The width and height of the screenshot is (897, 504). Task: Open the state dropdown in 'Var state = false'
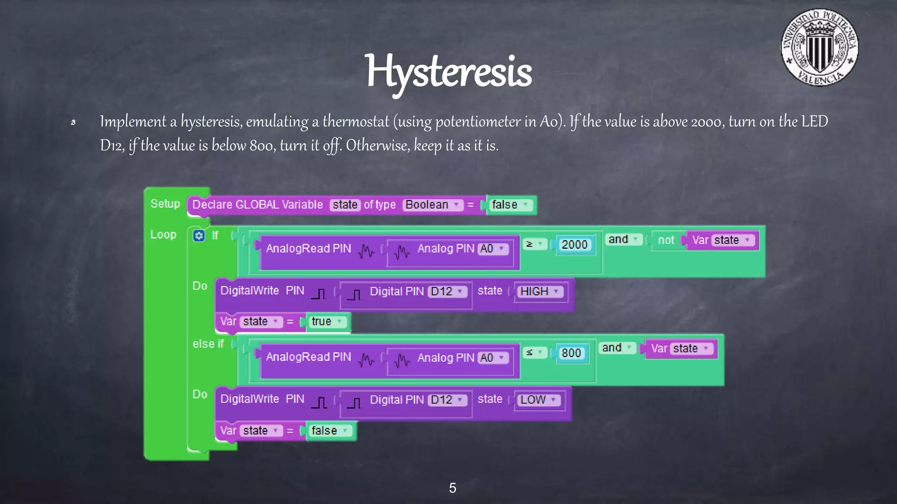(261, 430)
